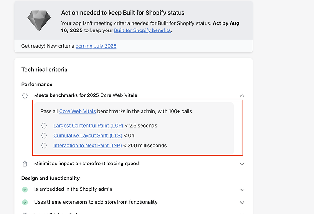Click clipboard icon beside storefront loading speed
This screenshot has height=214, width=314.
pyautogui.click(x=25, y=164)
